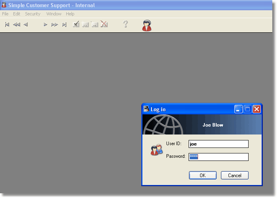Image resolution: width=277 pixels, height=198 pixels.
Task: Close the Log in dialog with red X
Action: pos(257,109)
